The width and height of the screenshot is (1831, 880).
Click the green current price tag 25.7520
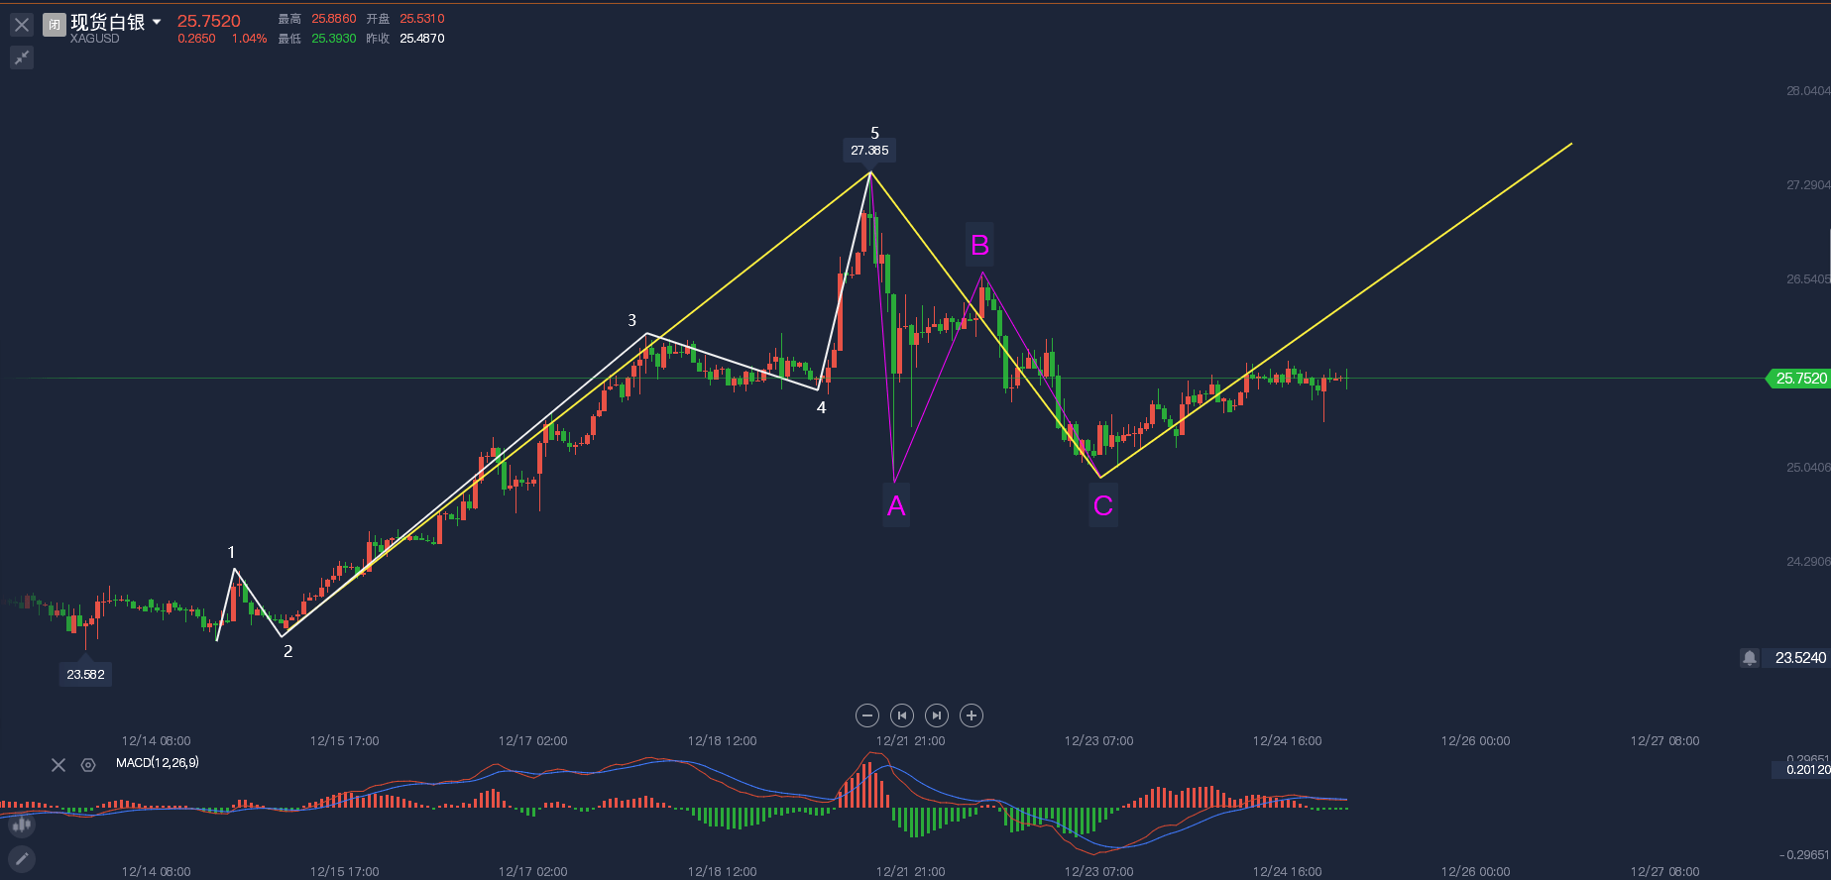pos(1798,379)
